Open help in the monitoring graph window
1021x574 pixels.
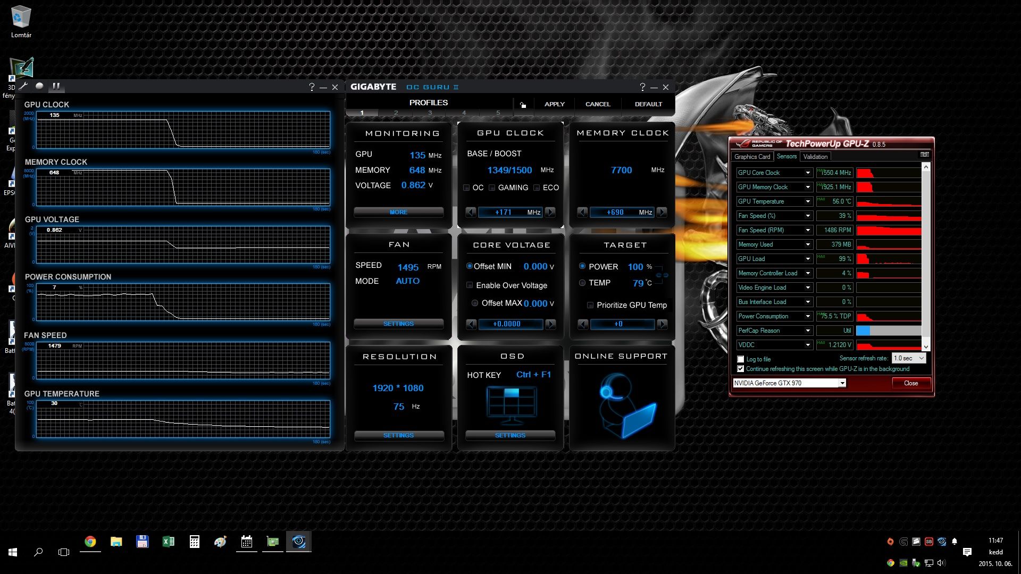point(312,87)
